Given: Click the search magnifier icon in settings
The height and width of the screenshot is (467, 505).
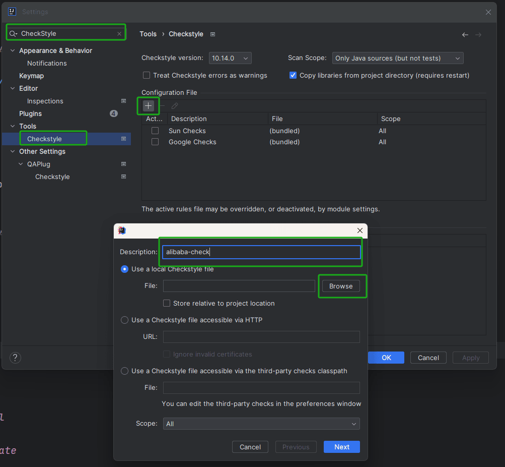Looking at the screenshot, I should (x=13, y=34).
